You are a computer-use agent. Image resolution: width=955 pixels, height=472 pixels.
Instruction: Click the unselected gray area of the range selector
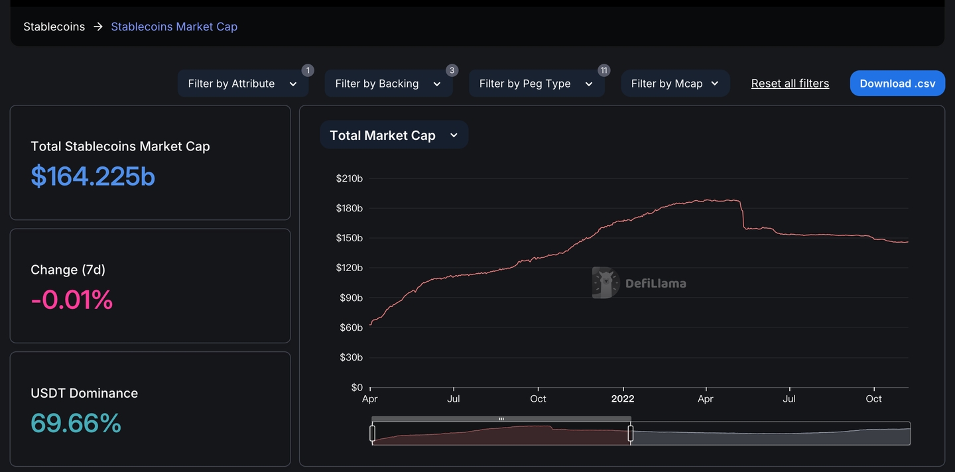pos(769,435)
